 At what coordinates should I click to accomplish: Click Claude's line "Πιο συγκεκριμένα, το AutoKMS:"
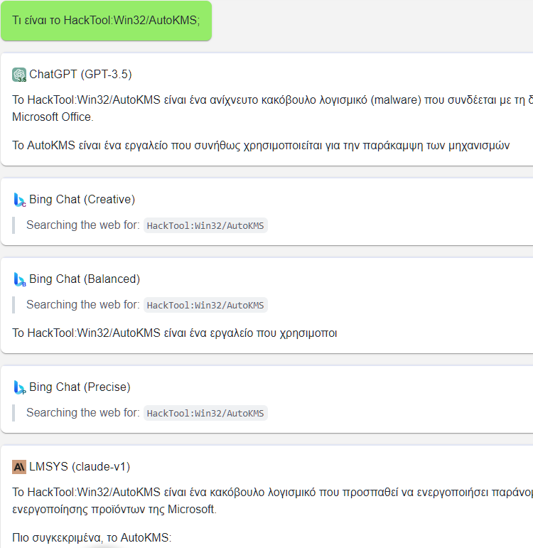(92, 537)
